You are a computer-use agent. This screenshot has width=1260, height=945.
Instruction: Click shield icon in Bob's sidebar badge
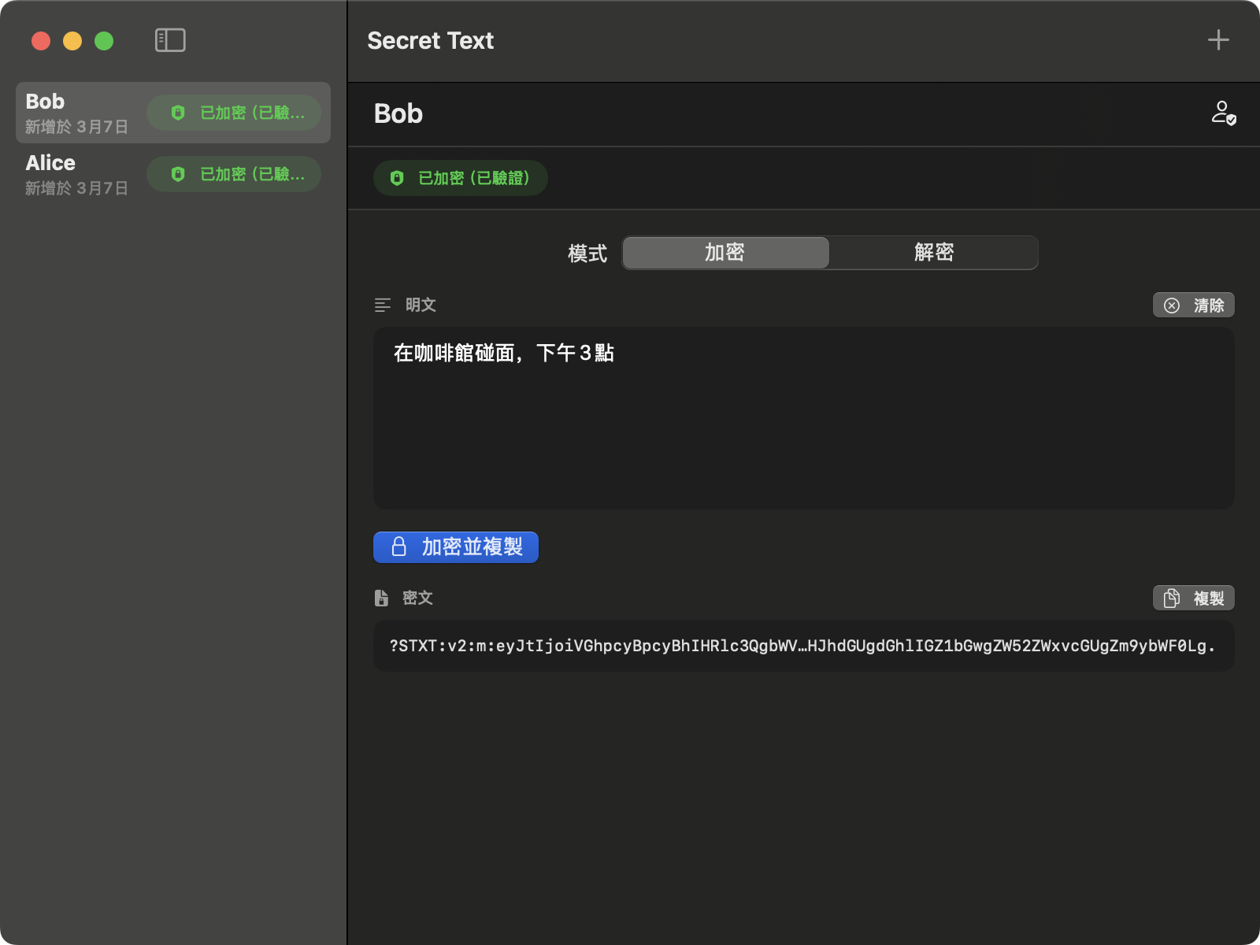coord(178,113)
